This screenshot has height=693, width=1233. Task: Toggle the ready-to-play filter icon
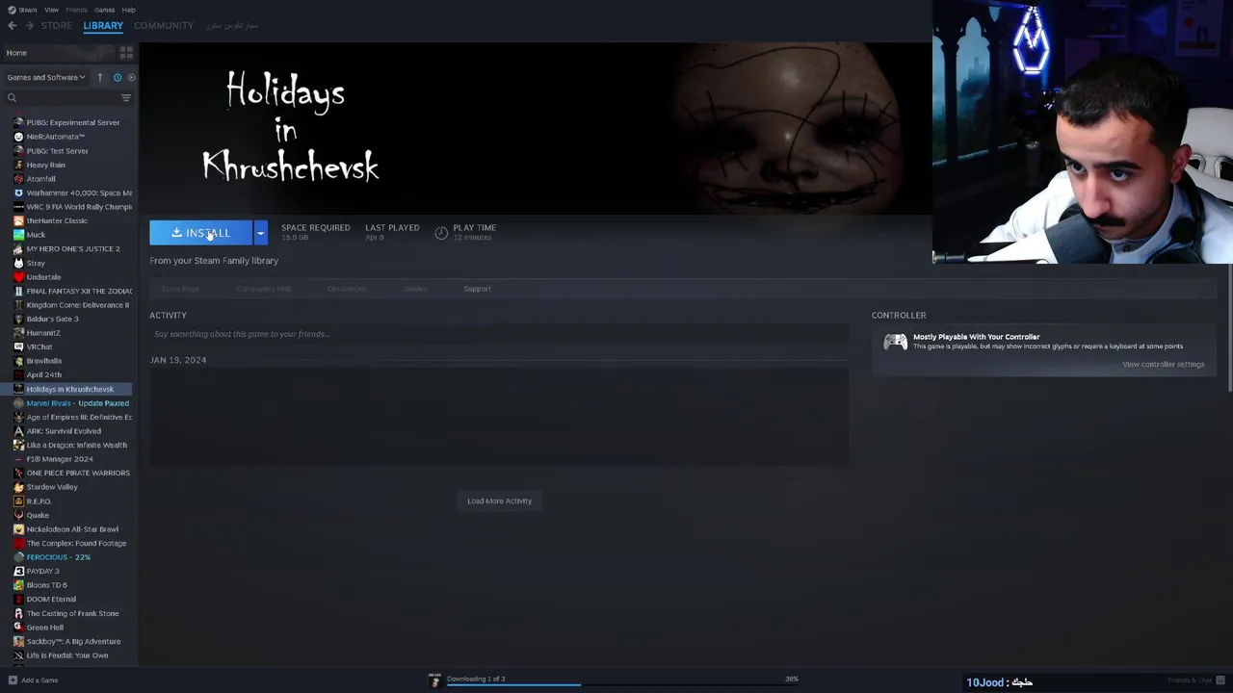click(131, 77)
